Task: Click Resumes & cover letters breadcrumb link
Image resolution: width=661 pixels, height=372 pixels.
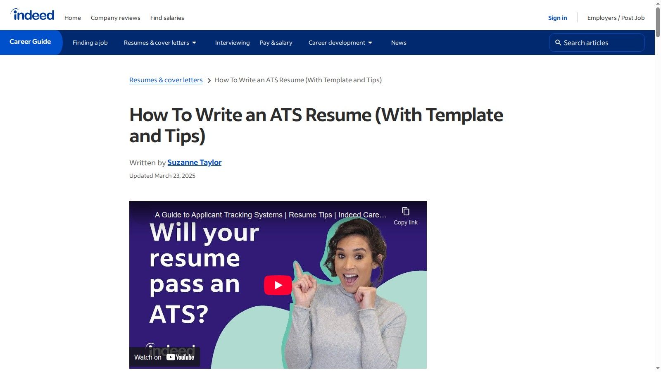Action: 166,80
